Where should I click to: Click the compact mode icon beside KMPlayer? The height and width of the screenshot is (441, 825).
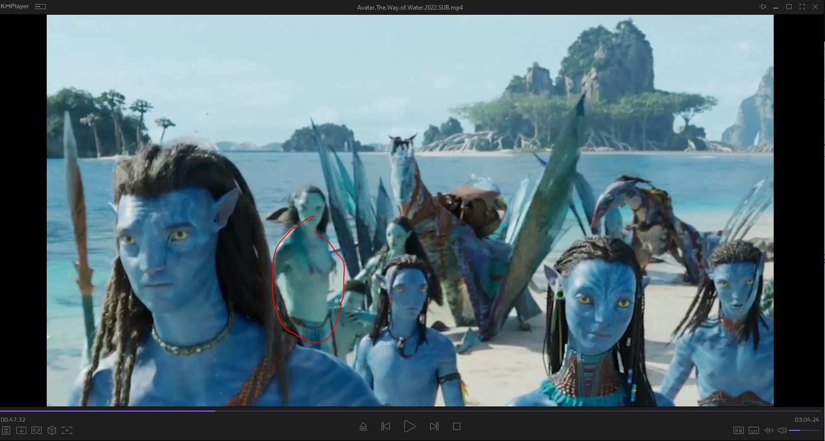point(41,7)
